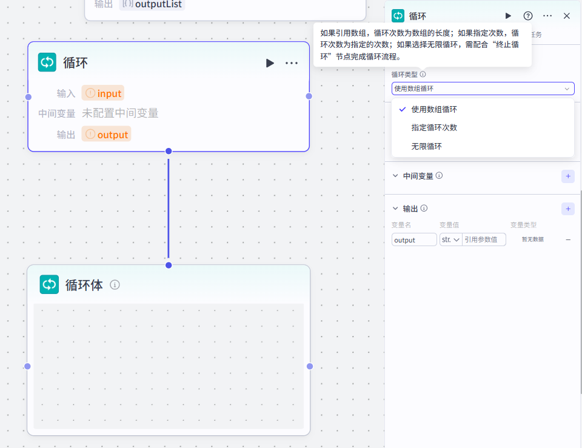Close the 循环 configuration panel
This screenshot has height=448, width=582.
coord(567,16)
